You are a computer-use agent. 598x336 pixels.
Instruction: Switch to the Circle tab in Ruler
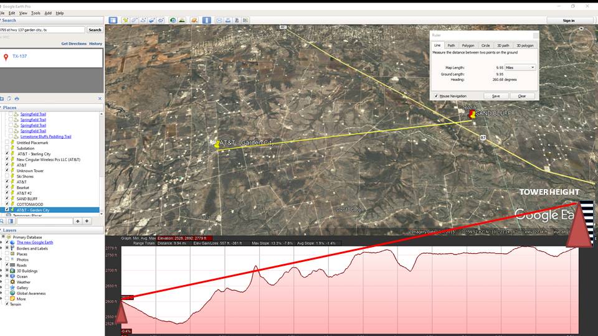(x=485, y=45)
